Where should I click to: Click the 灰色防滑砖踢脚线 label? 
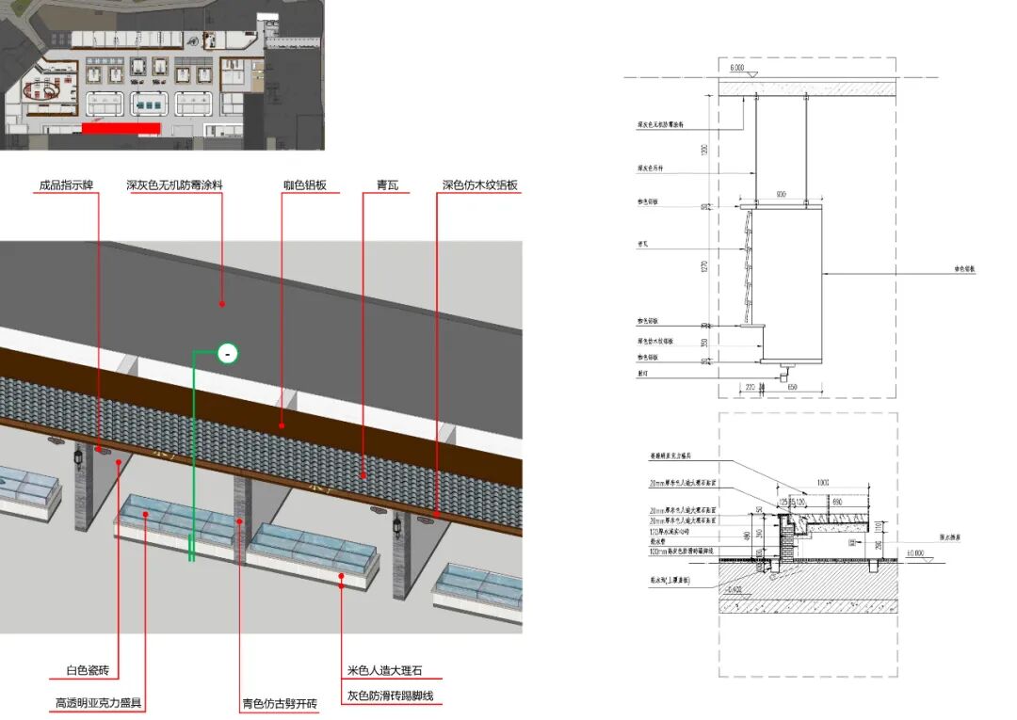click(x=391, y=697)
